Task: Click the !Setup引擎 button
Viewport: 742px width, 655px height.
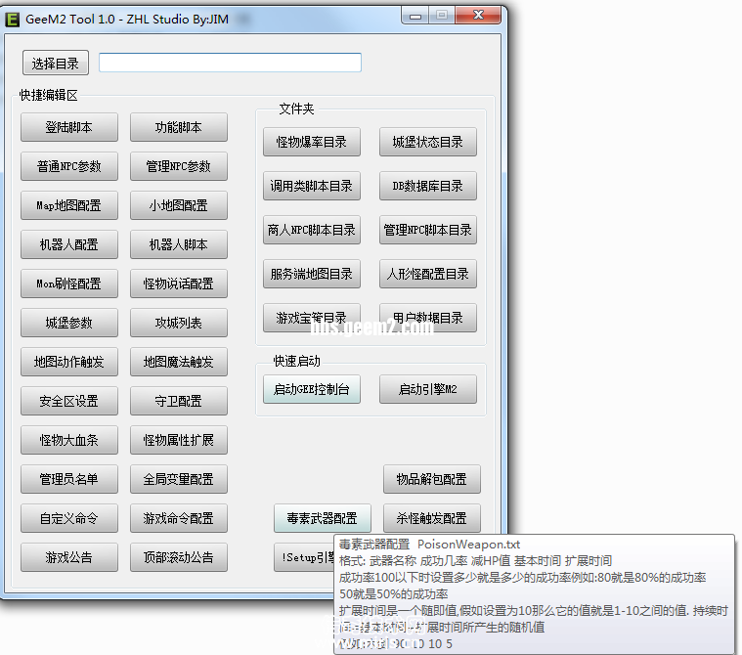Action: pos(304,557)
